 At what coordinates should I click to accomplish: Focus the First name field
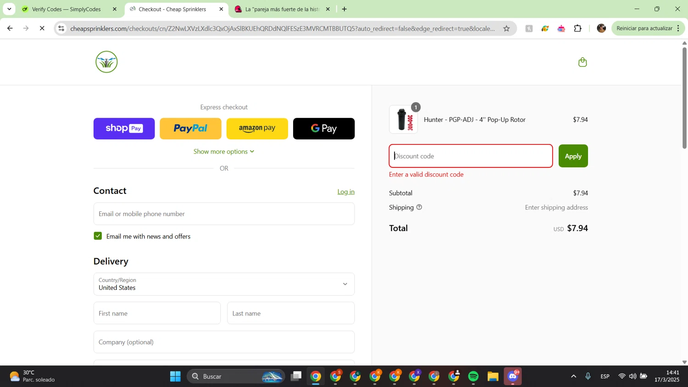(157, 313)
